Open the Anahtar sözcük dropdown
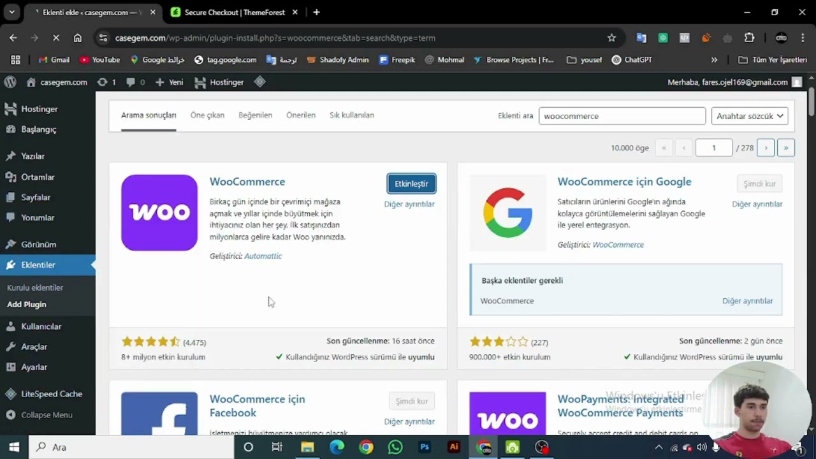The image size is (816, 459). pos(750,116)
